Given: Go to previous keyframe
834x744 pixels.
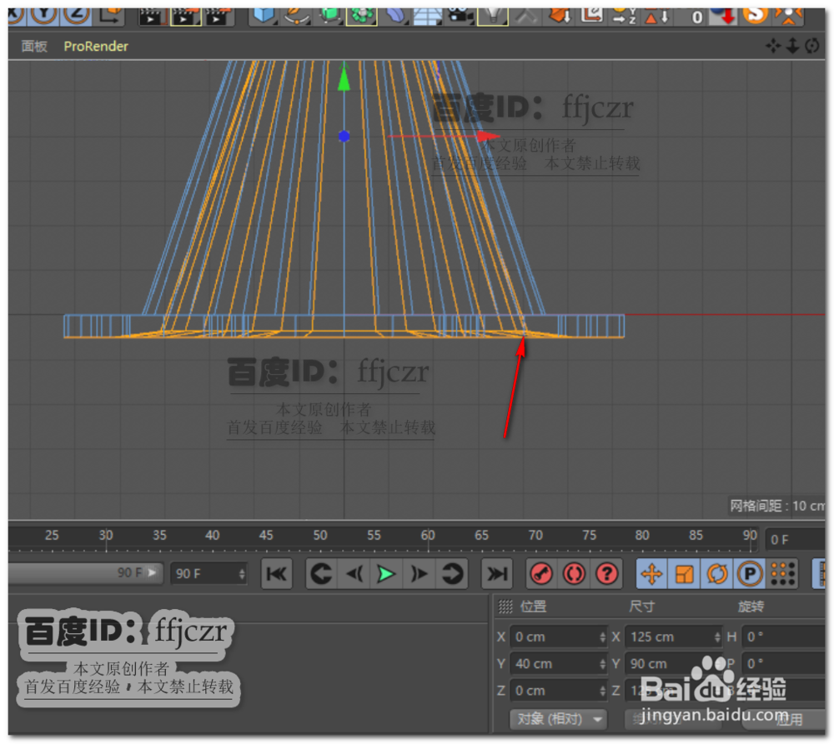Looking at the screenshot, I should pos(321,574).
